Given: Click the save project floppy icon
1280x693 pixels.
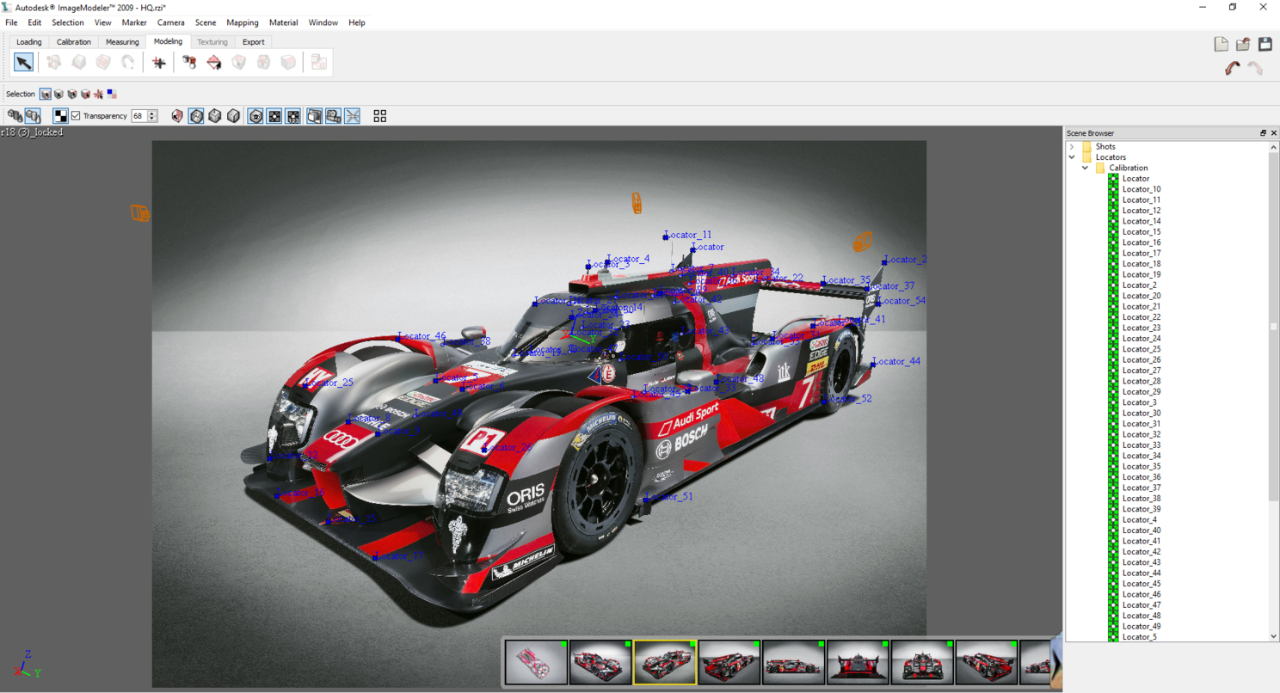Looking at the screenshot, I should coord(1265,45).
